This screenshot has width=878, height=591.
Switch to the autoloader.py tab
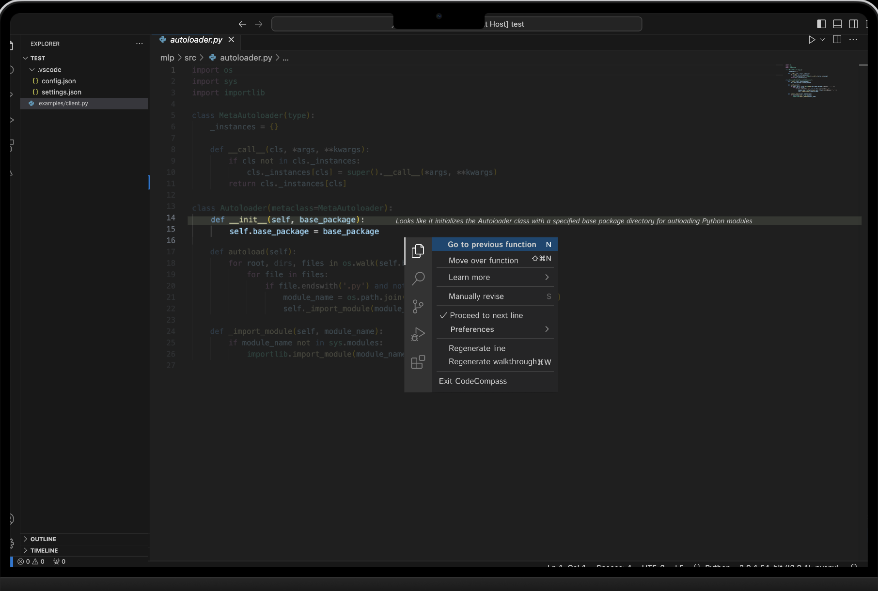tap(196, 40)
